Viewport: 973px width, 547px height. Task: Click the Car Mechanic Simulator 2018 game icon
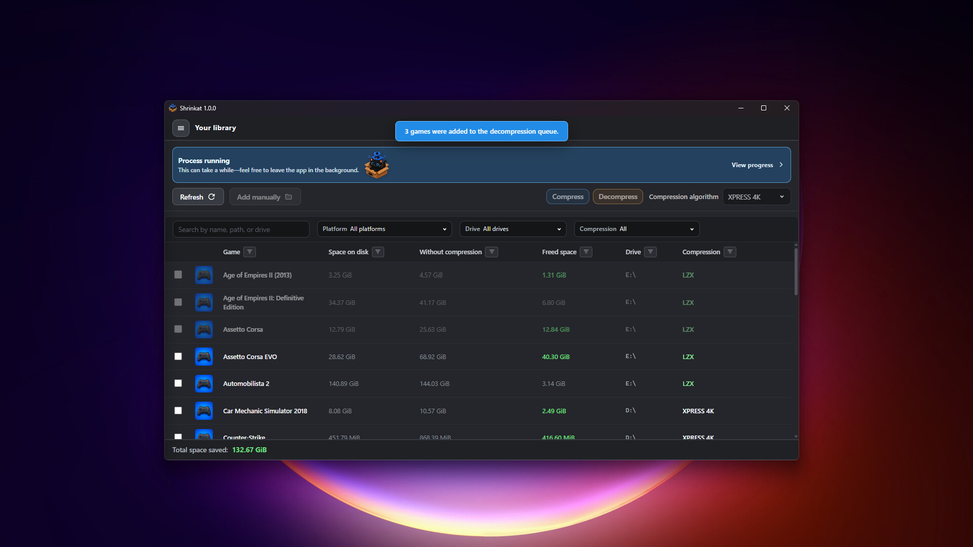point(204,411)
